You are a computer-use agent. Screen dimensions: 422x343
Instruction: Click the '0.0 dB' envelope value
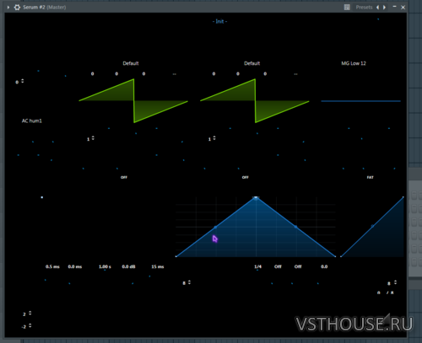pyautogui.click(x=128, y=266)
